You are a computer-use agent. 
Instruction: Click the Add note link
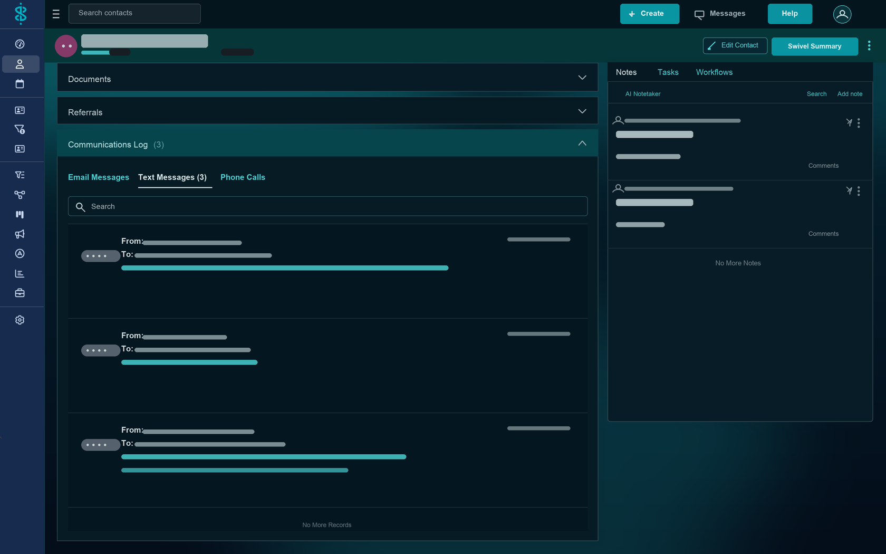pos(850,94)
